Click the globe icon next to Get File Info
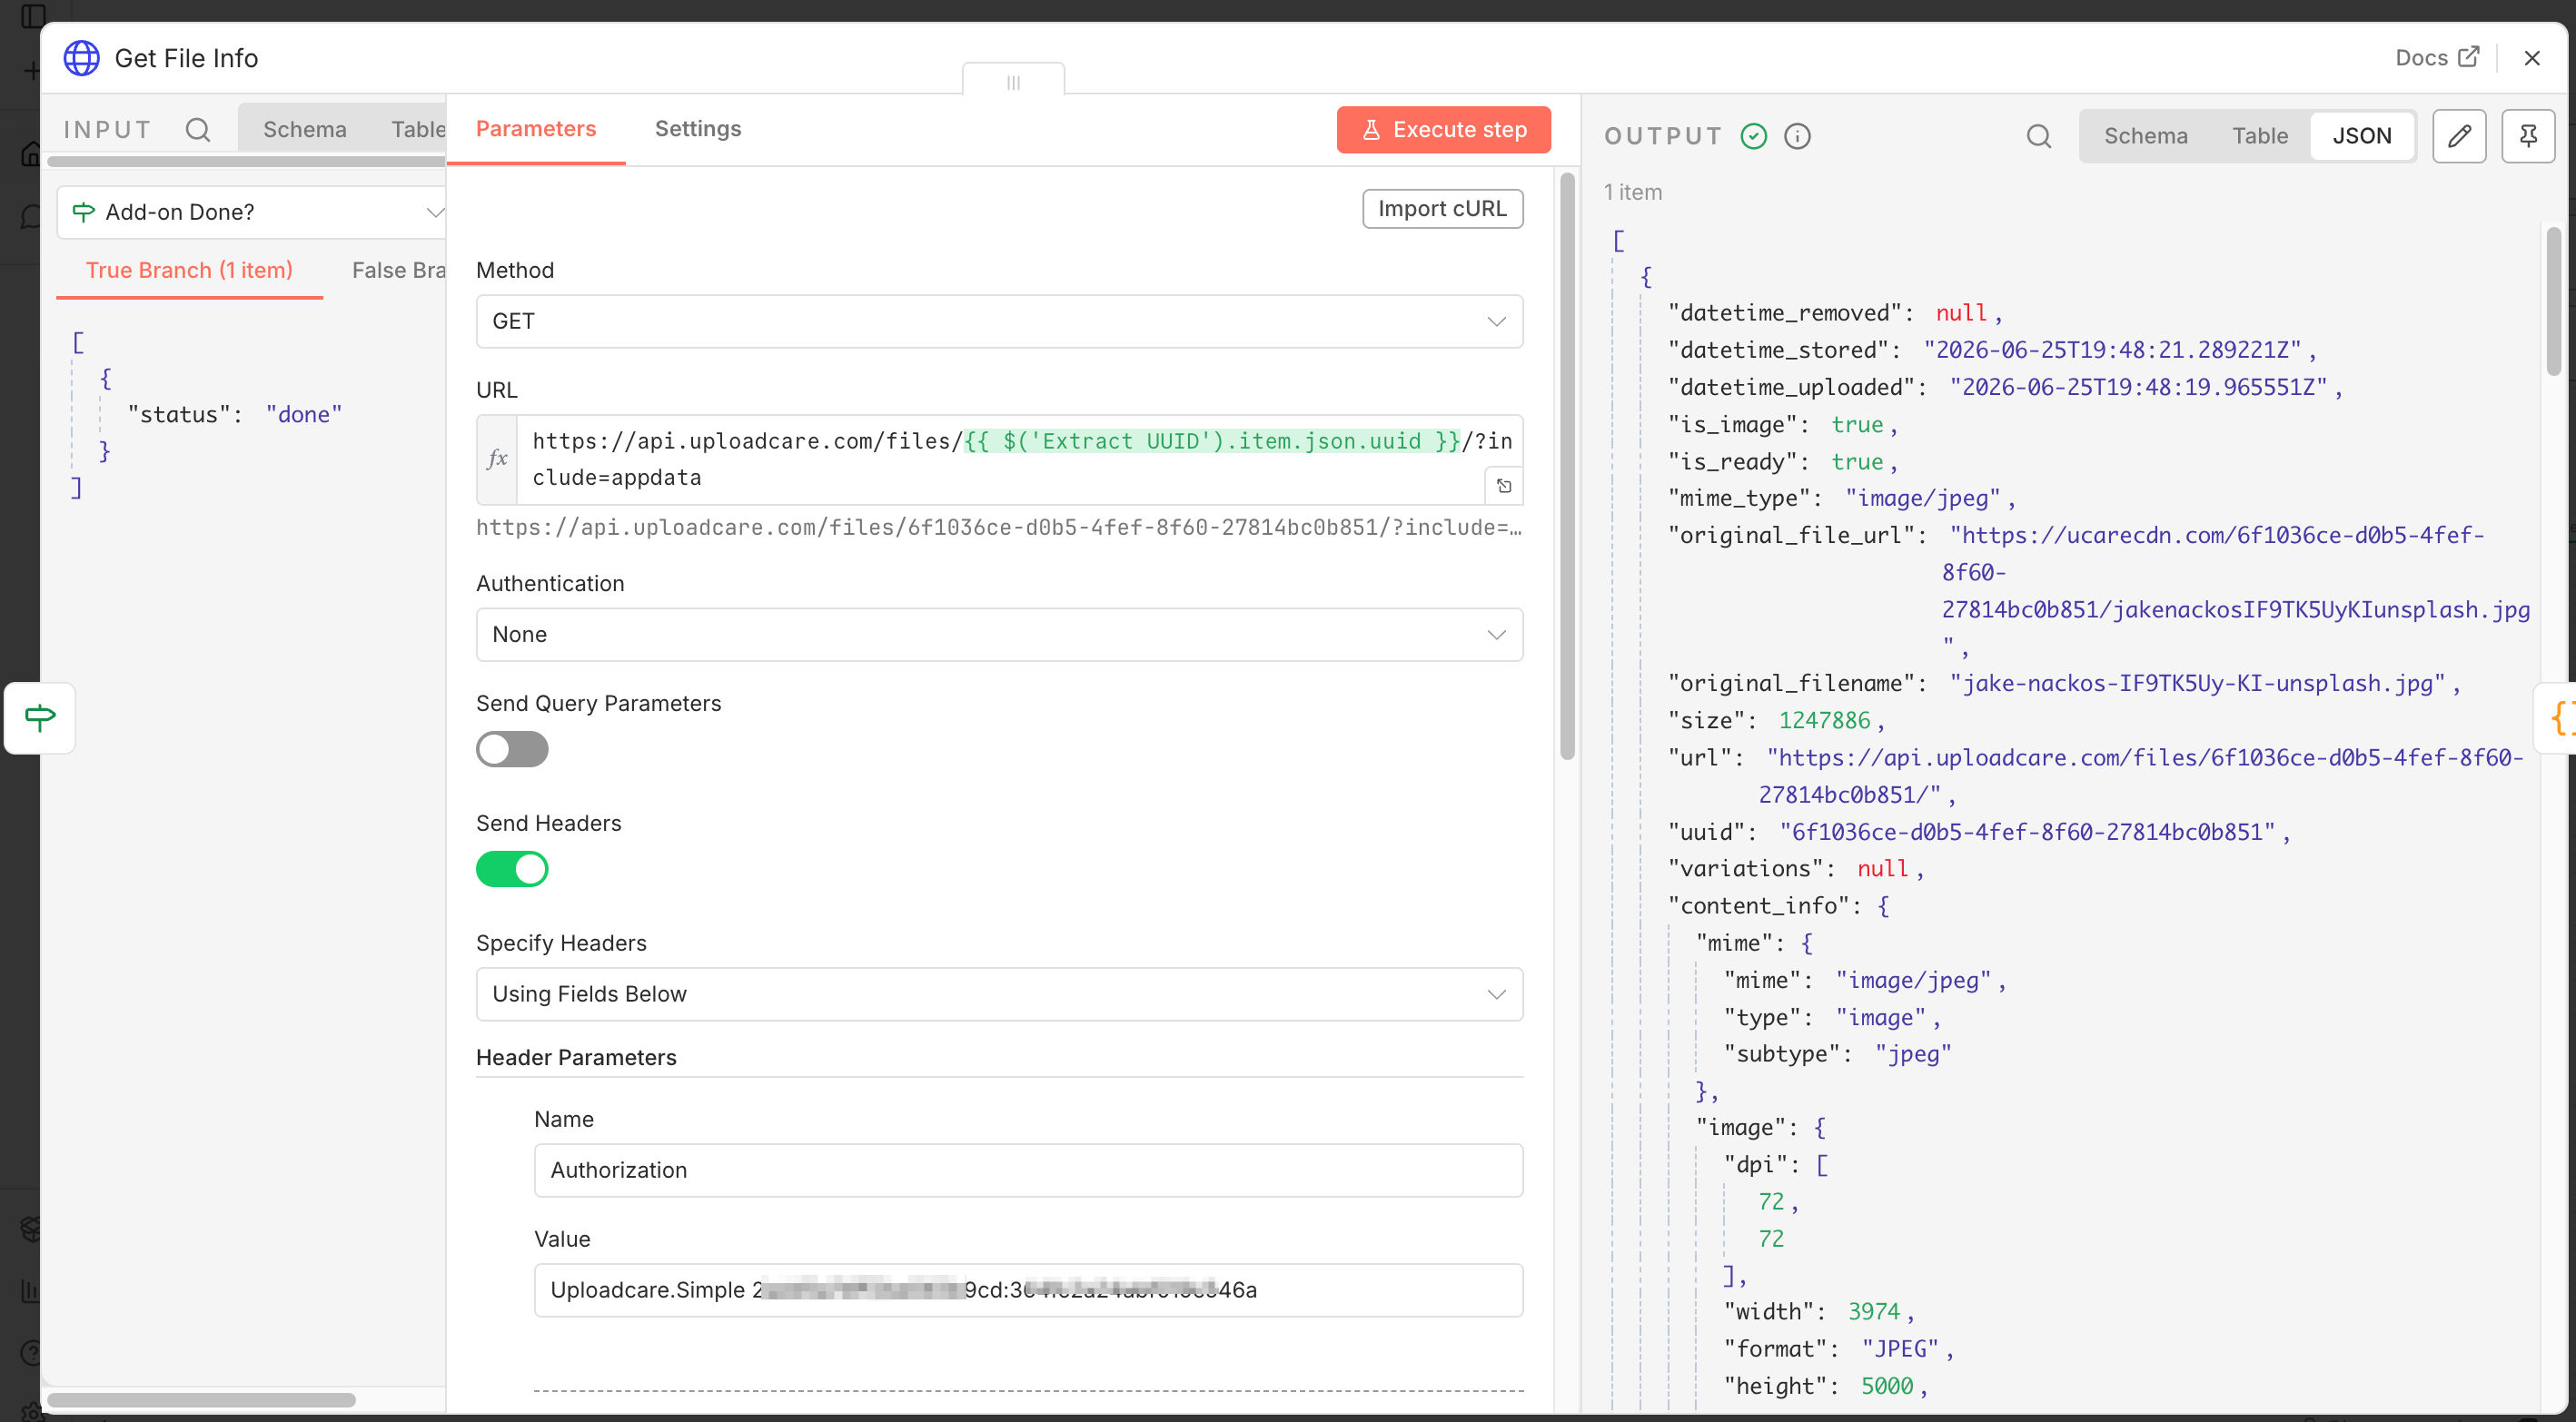Viewport: 2576px width, 1422px height. 82,58
